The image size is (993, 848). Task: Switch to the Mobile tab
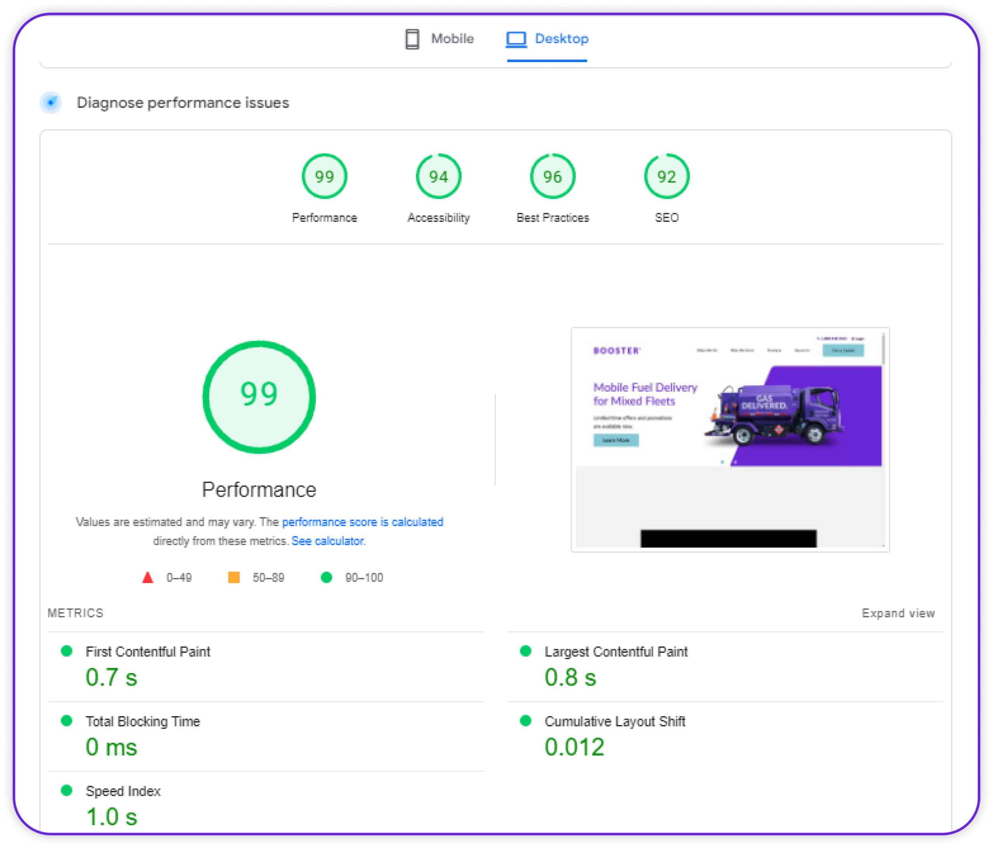tap(439, 39)
